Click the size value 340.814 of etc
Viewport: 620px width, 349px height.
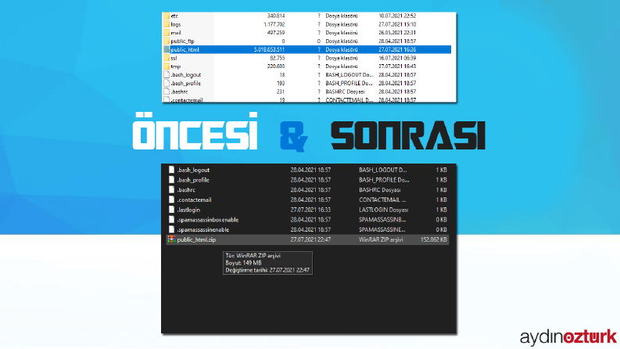click(x=276, y=16)
